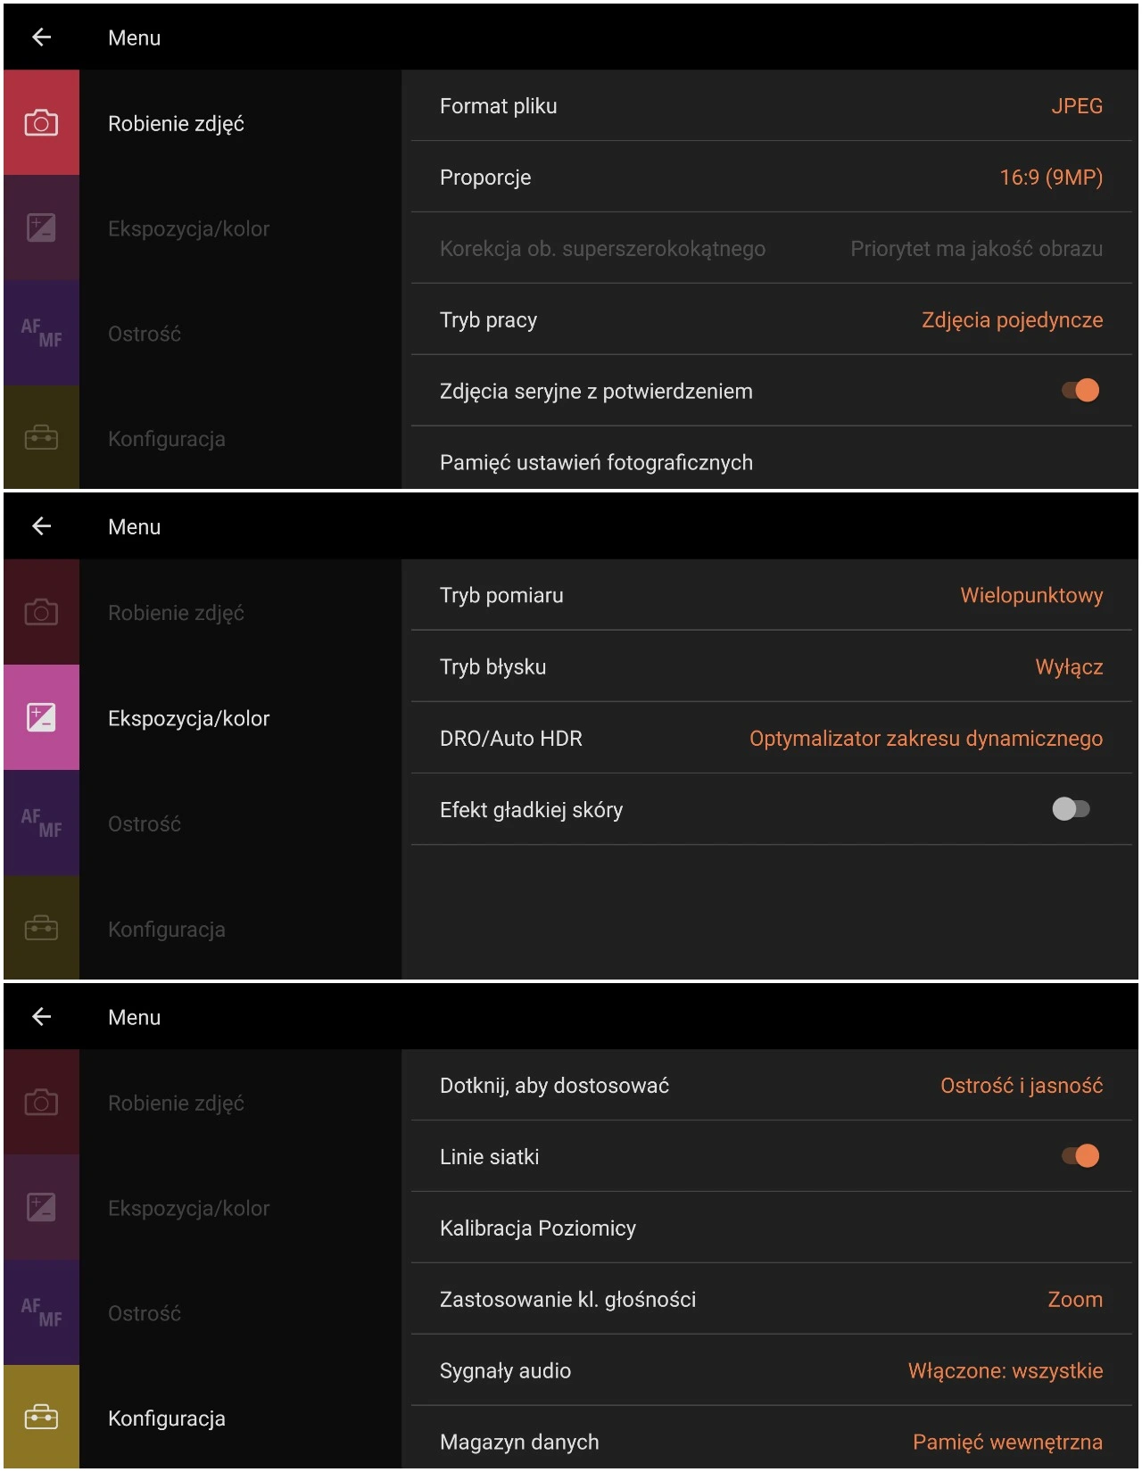
Task: Click the highlighted pink exposure compensation icon
Action: 41,718
